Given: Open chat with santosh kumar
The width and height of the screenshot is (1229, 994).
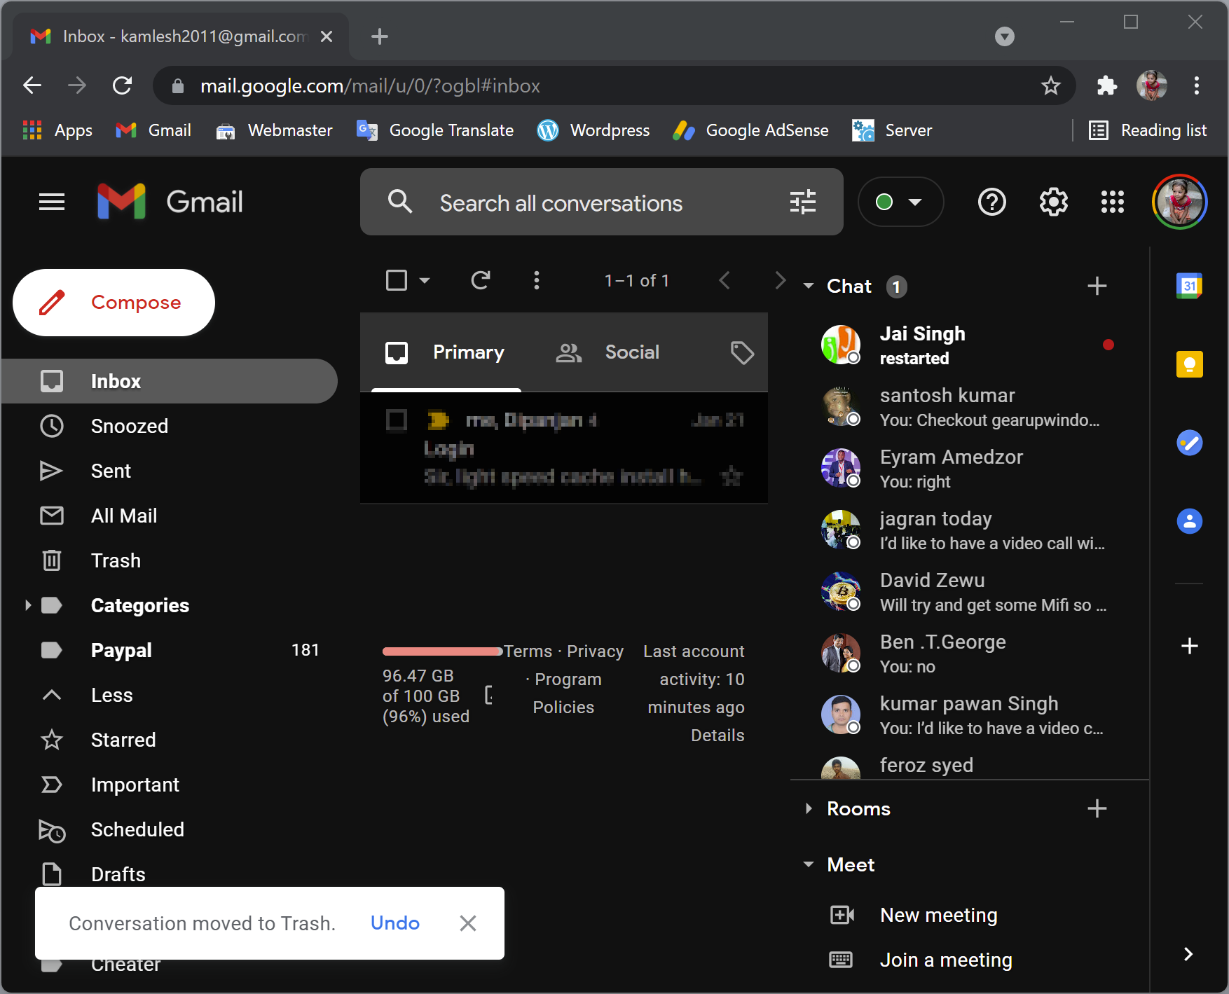Looking at the screenshot, I should (x=970, y=406).
